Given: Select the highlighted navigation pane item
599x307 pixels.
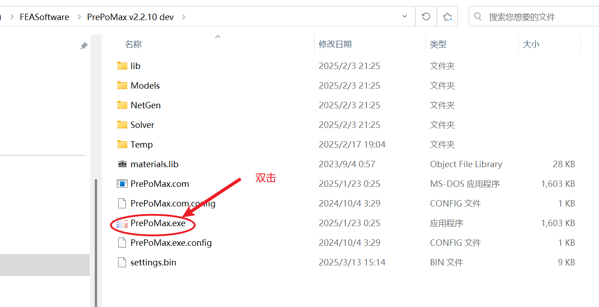Looking at the screenshot, I should 45,265.
